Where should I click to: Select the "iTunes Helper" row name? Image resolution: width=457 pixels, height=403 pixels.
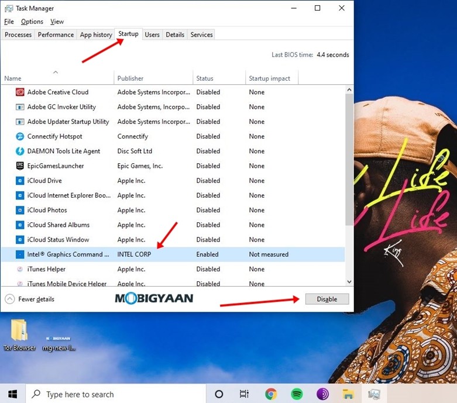[x=46, y=269]
